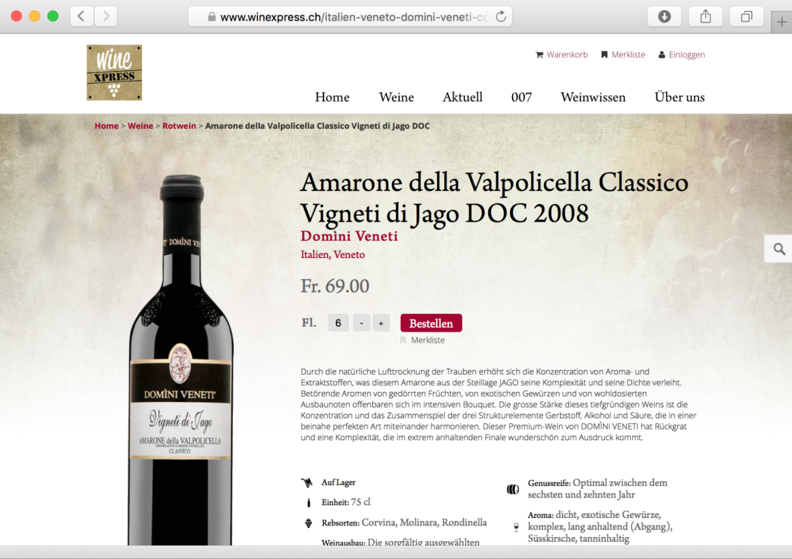Open the search magnifier on right edge
This screenshot has width=792, height=559.
779,249
